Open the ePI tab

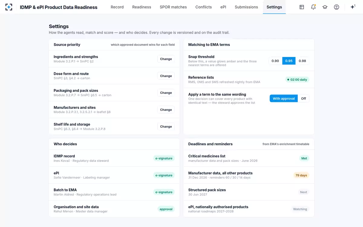tap(223, 7)
